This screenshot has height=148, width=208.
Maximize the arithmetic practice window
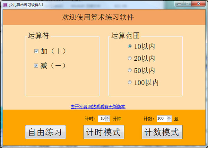point(188,3)
